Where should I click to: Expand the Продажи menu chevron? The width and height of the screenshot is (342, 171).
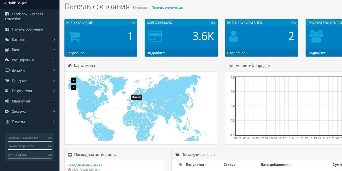click(54, 81)
